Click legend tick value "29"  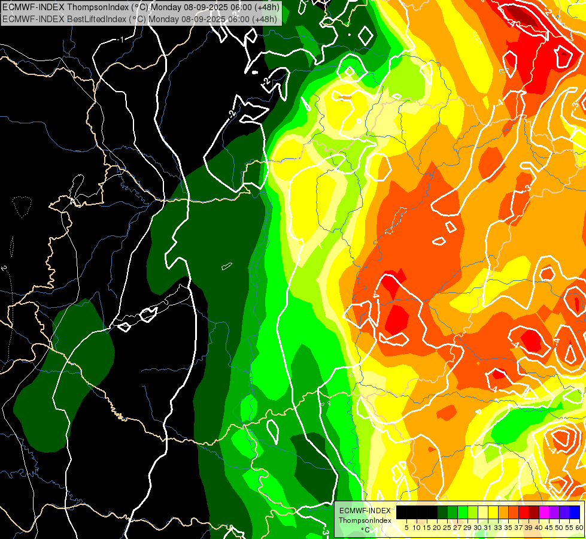pos(467,528)
